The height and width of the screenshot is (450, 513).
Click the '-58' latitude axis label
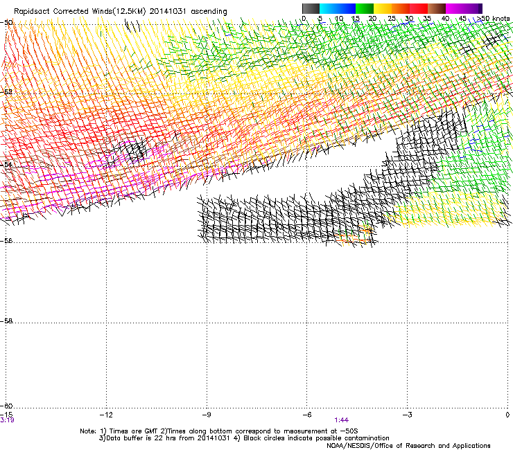point(6,321)
